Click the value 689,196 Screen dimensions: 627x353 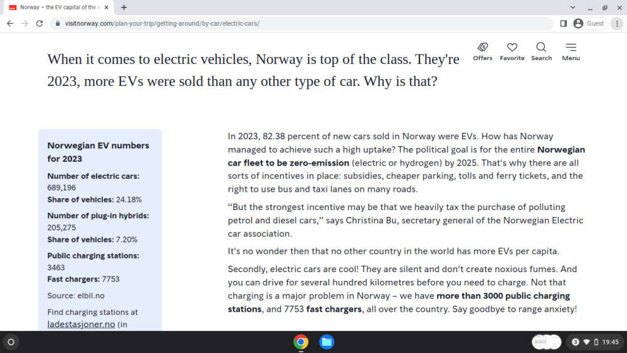[61, 187]
